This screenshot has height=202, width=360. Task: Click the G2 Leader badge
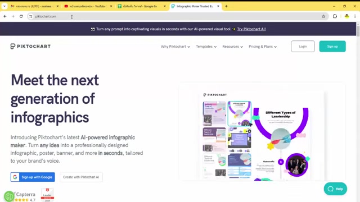47,195
